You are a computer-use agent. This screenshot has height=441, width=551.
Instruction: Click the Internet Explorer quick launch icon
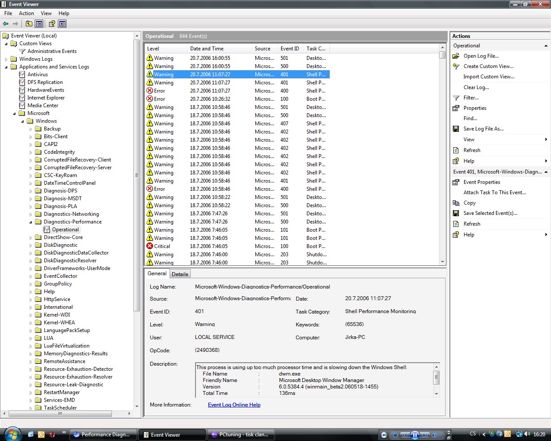click(31, 435)
